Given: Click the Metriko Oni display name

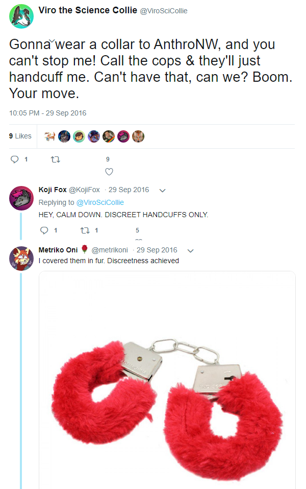Looking at the screenshot, I should [58, 250].
